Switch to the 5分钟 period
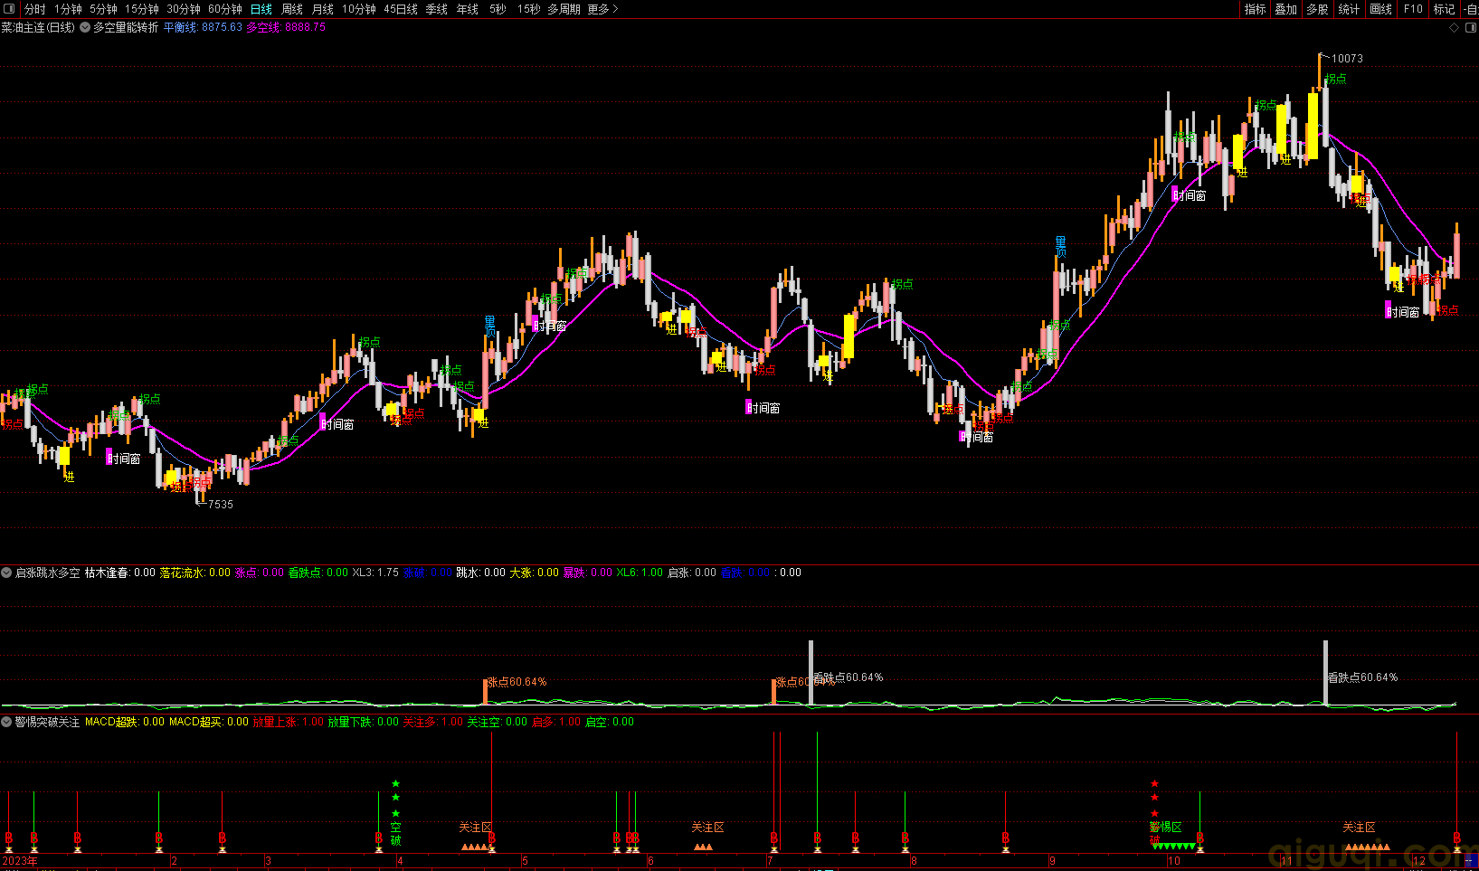Screen dimensions: 1479x871 (103, 9)
